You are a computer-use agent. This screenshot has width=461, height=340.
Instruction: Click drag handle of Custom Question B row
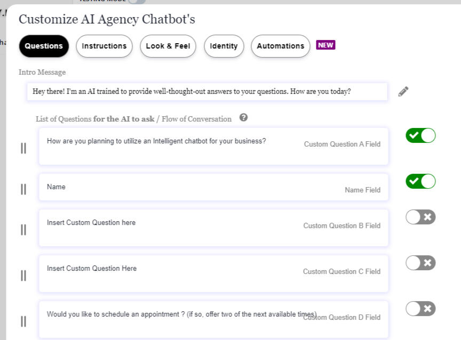click(23, 230)
